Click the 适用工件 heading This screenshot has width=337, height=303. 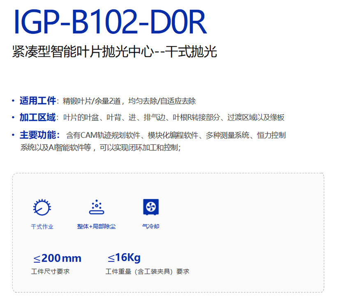pyautogui.click(x=38, y=101)
